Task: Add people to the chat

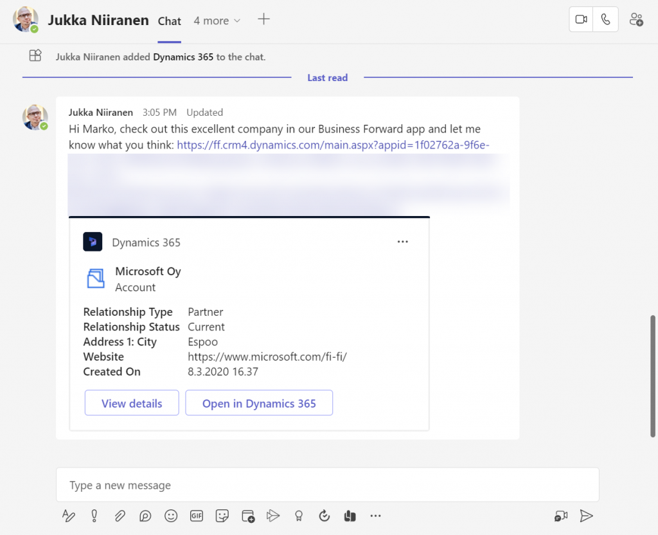Action: point(636,19)
